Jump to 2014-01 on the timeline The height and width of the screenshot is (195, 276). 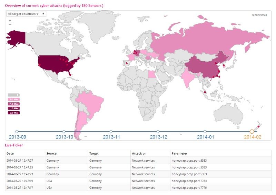[x=205, y=131]
